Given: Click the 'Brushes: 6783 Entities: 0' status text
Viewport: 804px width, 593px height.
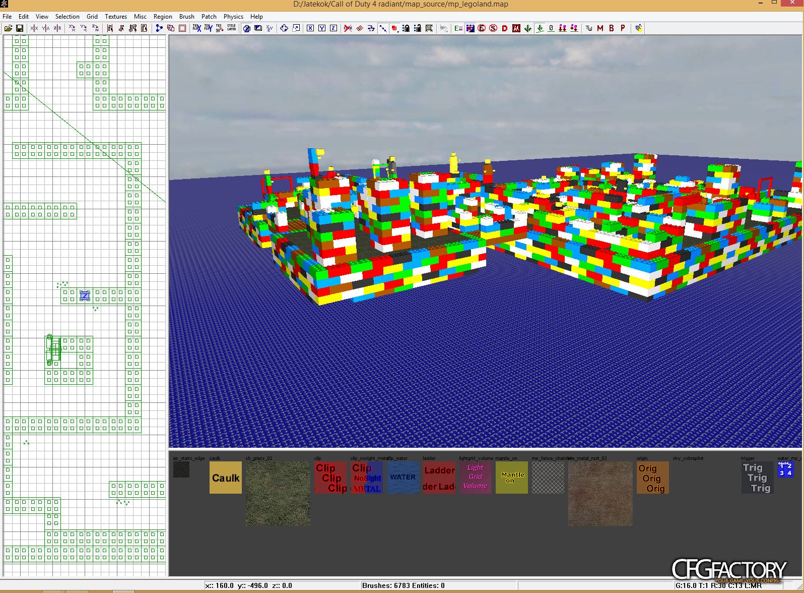Looking at the screenshot, I should 404,585.
